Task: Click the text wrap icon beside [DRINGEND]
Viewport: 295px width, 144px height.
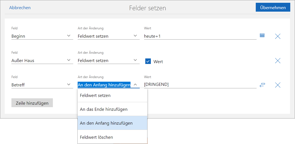Action: 262,85
